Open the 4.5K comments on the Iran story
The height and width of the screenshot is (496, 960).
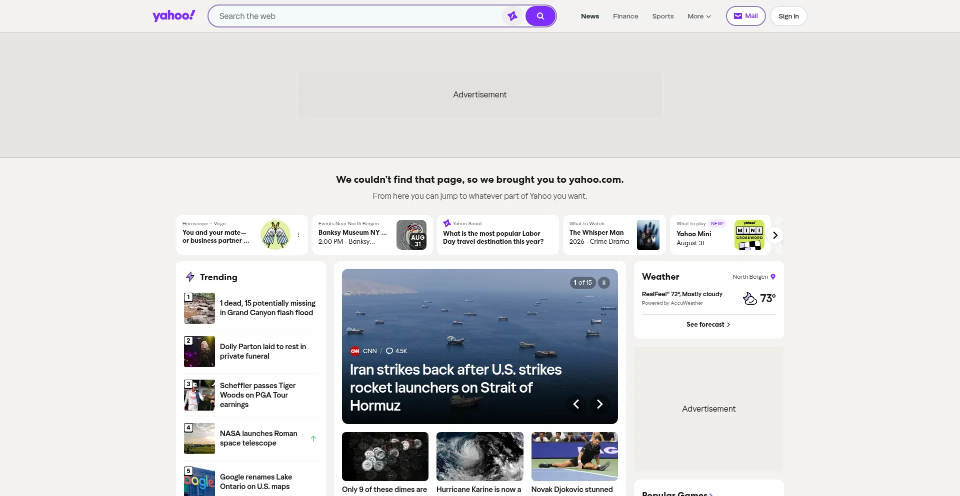click(x=396, y=351)
